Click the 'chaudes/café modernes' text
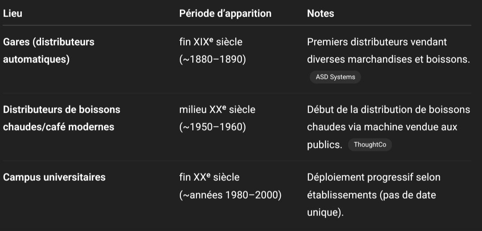Image resolution: width=482 pixels, height=231 pixels. (x=58, y=127)
